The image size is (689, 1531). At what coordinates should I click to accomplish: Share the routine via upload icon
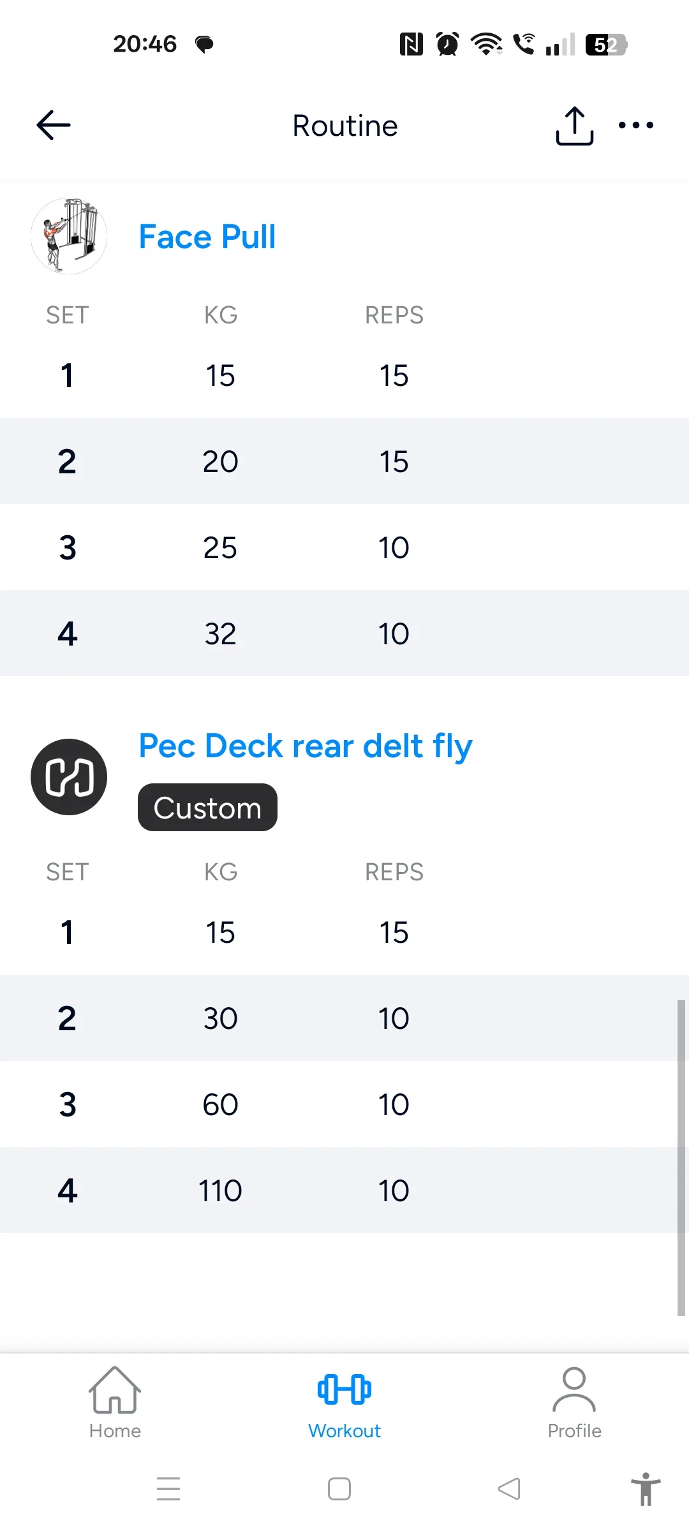pyautogui.click(x=574, y=126)
